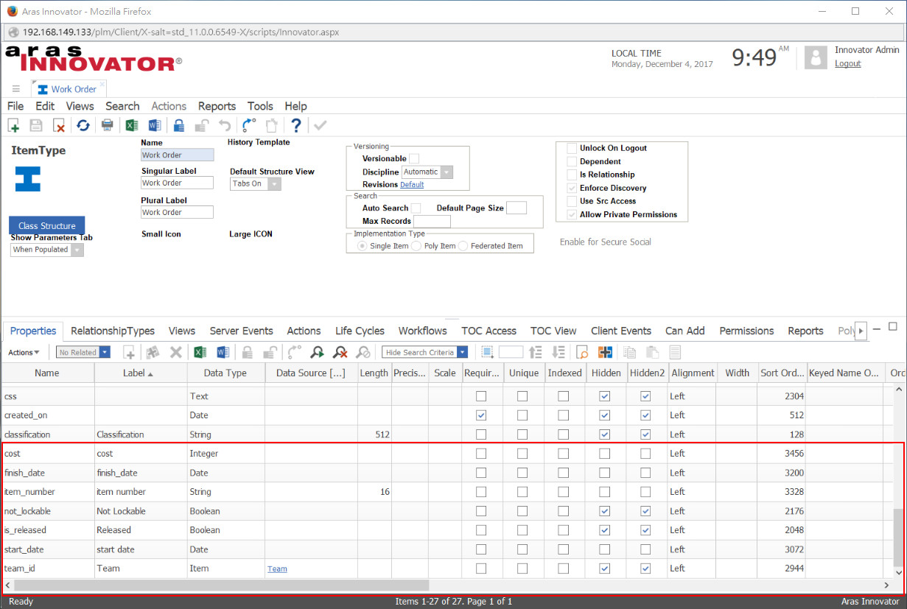Click the Print icon
Screen dimensions: 907x609
click(x=108, y=125)
